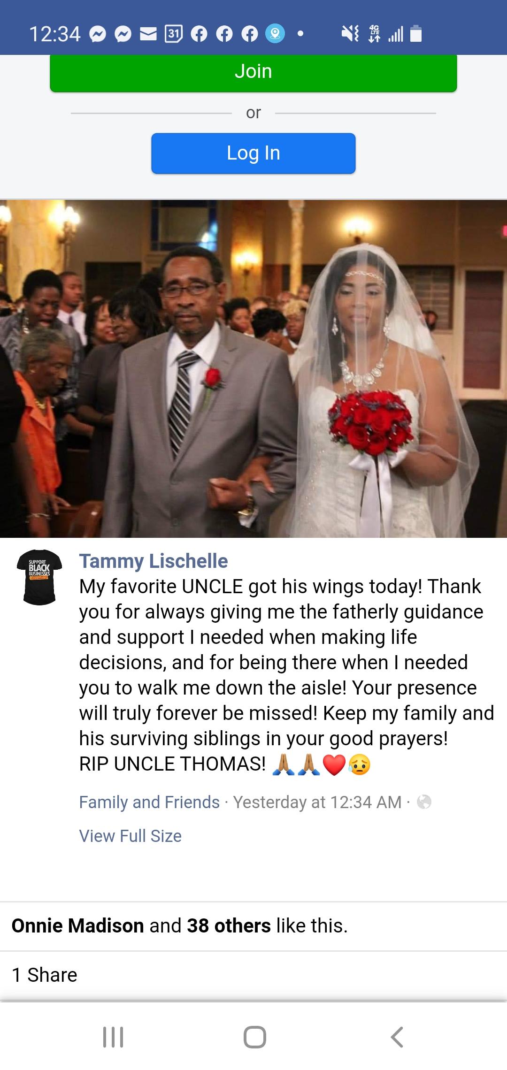Tap the Android back arrow icon
The width and height of the screenshot is (507, 1070).
[397, 1037]
